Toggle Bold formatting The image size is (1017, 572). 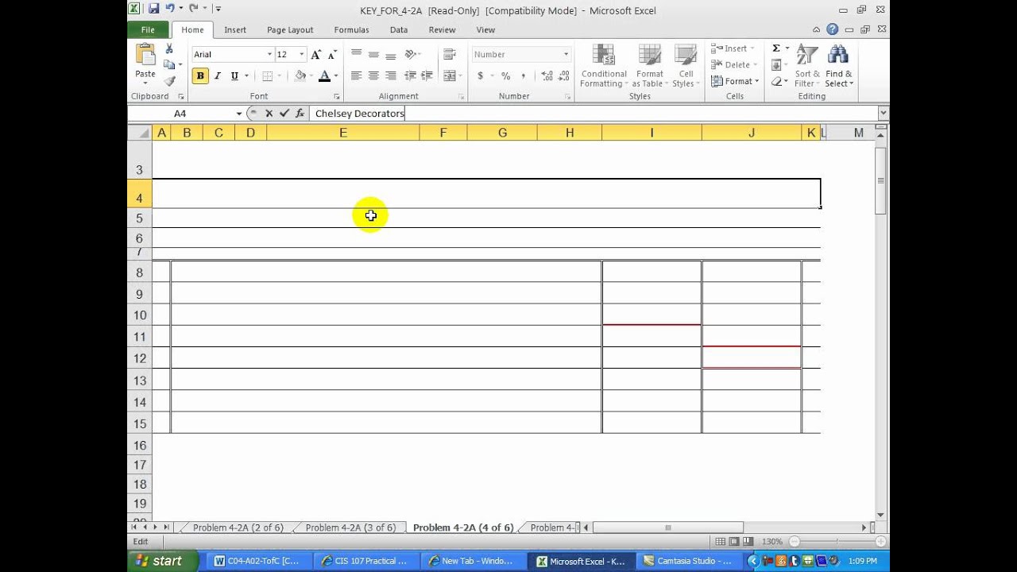pyautogui.click(x=200, y=76)
